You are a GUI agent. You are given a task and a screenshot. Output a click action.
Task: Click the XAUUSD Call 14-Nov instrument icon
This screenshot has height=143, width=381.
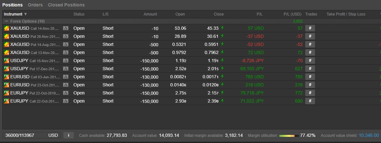(x=6, y=28)
